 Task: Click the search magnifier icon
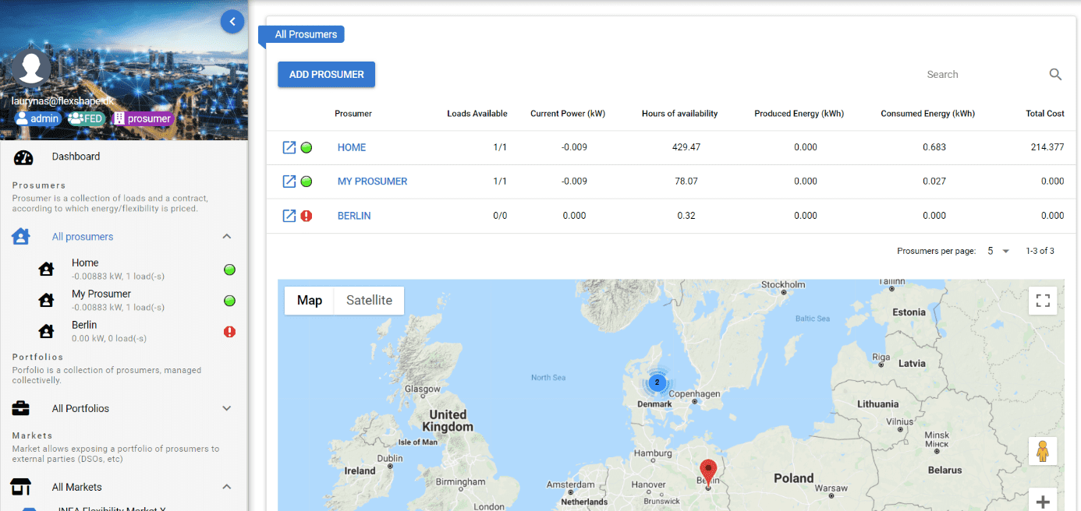pos(1055,74)
